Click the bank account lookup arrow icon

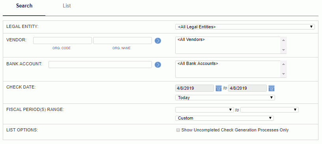[158, 65]
